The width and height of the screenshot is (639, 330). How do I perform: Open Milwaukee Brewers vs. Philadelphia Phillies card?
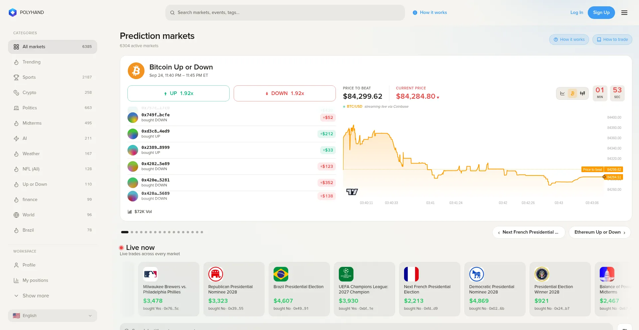point(169,289)
